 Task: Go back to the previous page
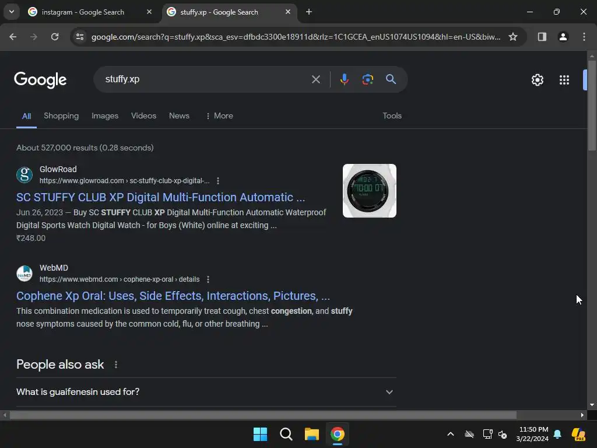[13, 37]
